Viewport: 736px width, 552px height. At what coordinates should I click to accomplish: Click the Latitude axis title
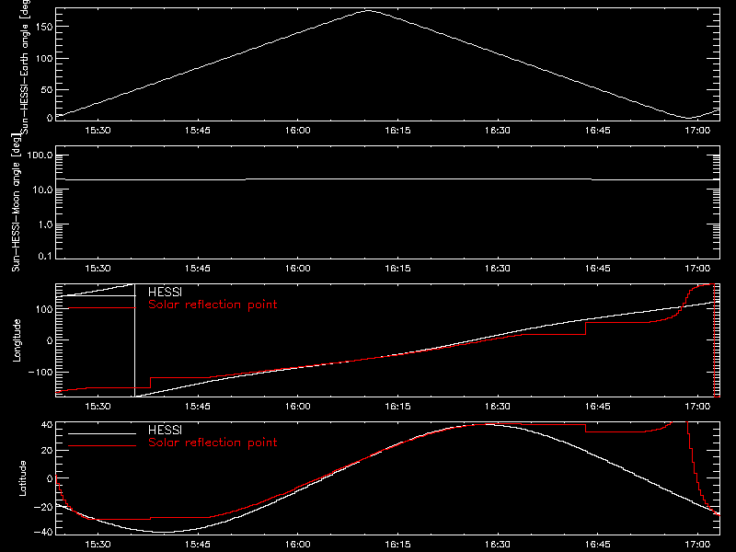click(x=22, y=478)
